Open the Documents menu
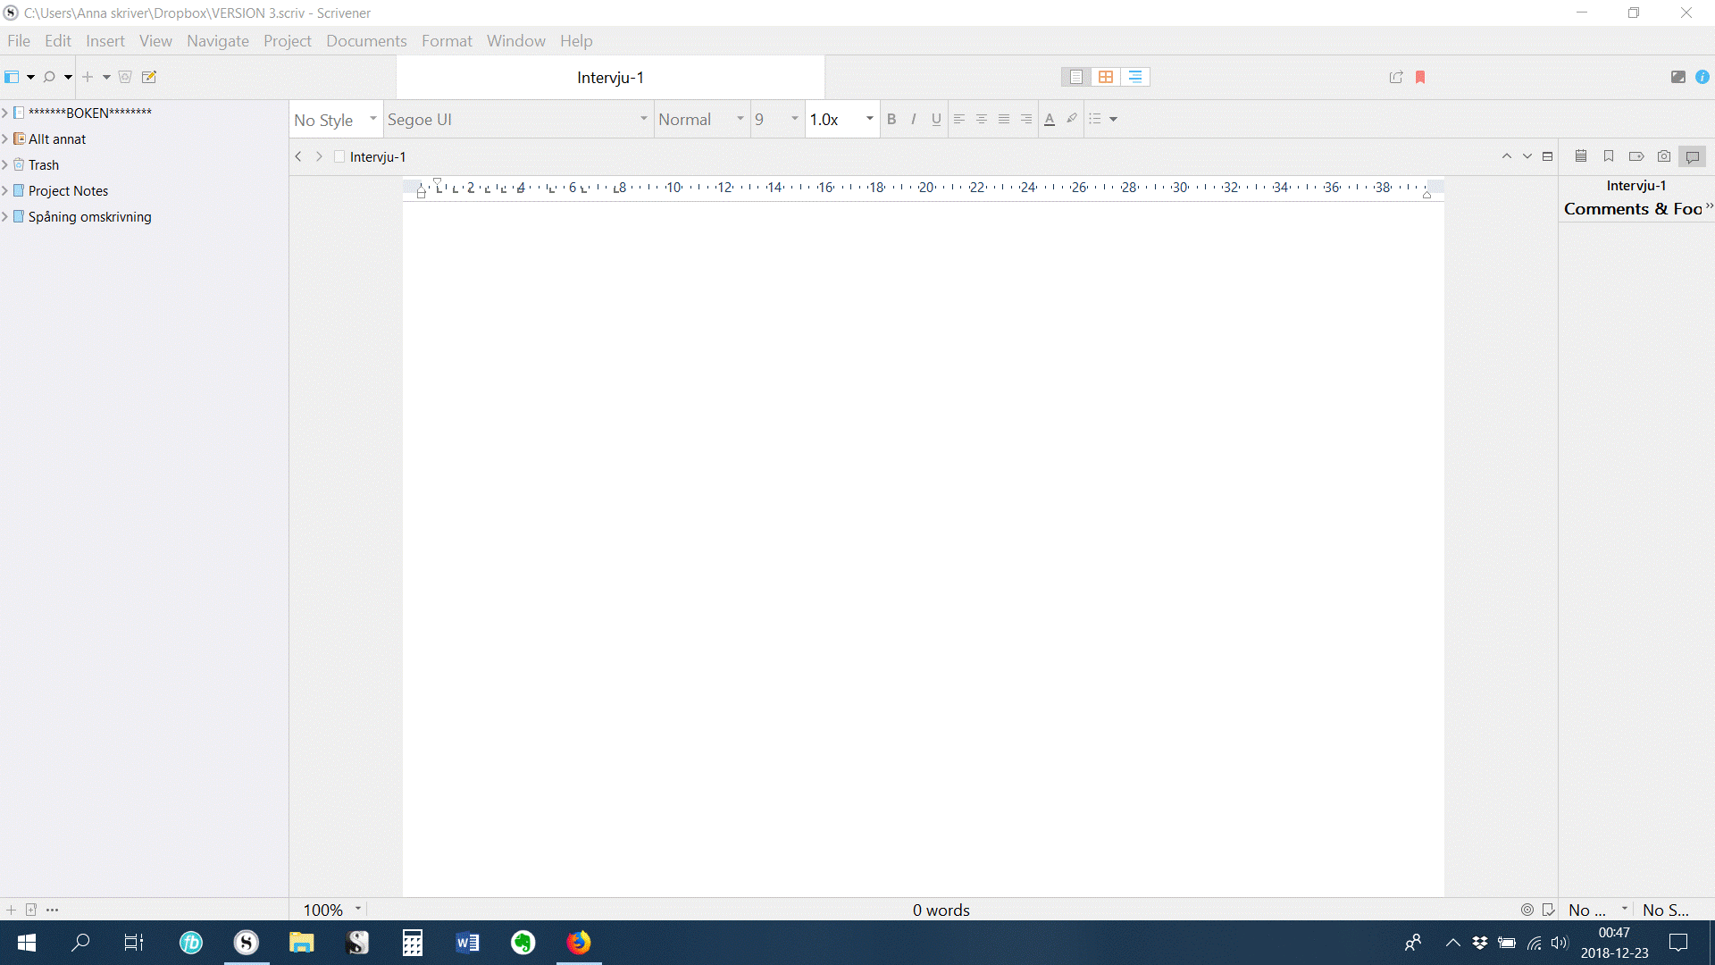 coord(366,41)
